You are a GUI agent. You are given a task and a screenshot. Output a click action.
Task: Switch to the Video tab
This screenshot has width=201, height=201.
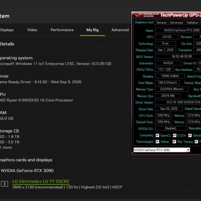pos(32,30)
